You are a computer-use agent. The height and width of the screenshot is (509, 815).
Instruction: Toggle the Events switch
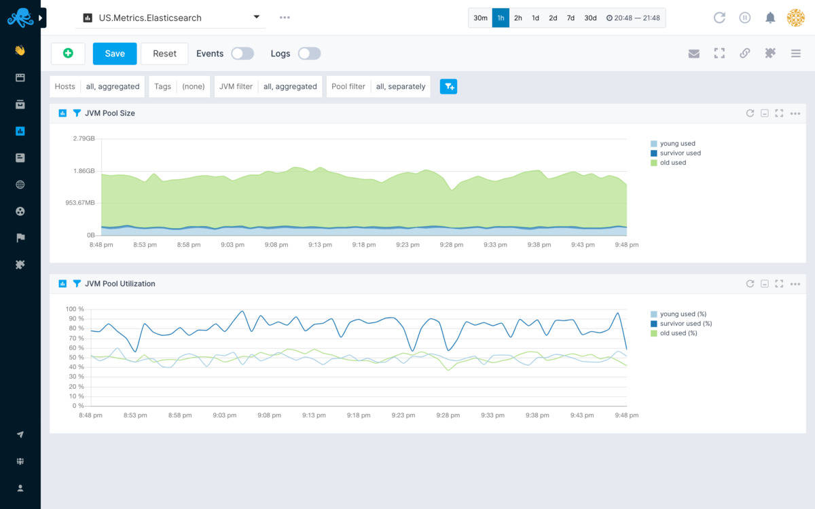[242, 54]
